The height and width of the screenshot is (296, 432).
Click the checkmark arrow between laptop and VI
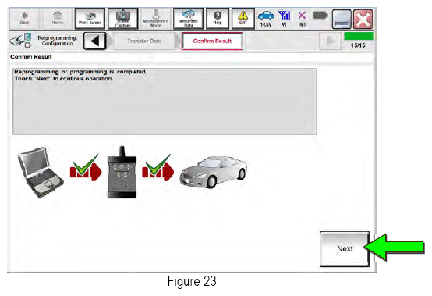86,168
